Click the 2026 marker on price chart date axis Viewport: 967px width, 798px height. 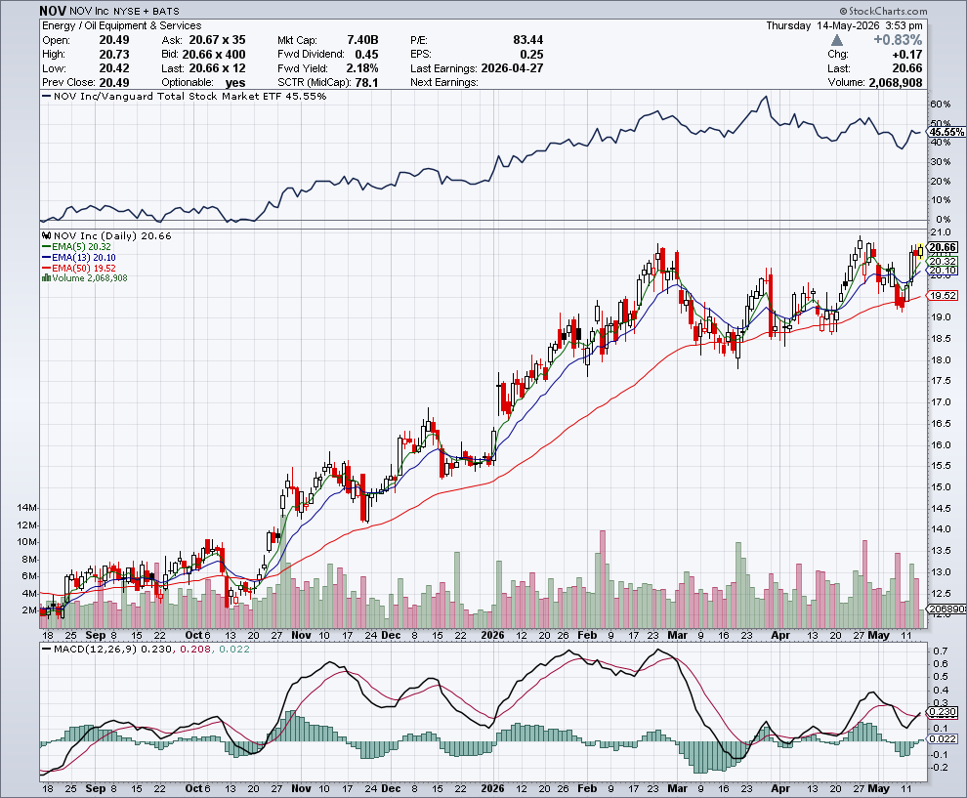point(492,635)
